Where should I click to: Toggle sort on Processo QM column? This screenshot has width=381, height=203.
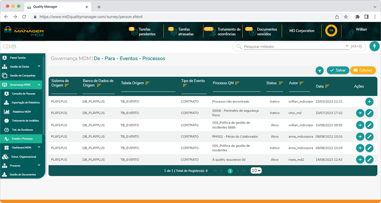237,83
